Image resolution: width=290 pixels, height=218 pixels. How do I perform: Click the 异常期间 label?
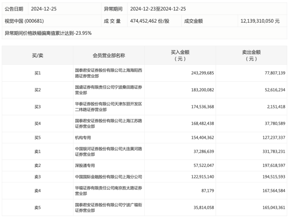[113, 9]
